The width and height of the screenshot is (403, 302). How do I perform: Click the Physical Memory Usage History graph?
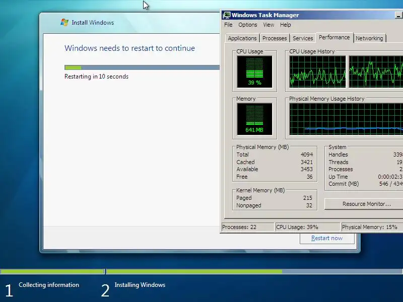346,119
